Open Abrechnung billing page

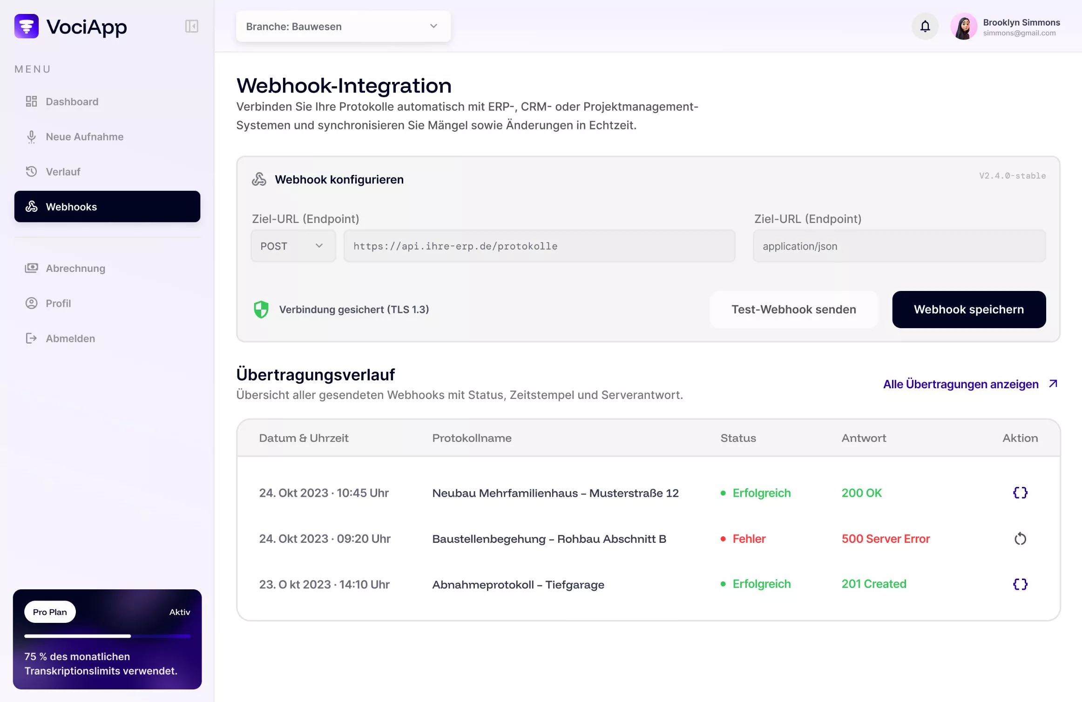(x=75, y=269)
